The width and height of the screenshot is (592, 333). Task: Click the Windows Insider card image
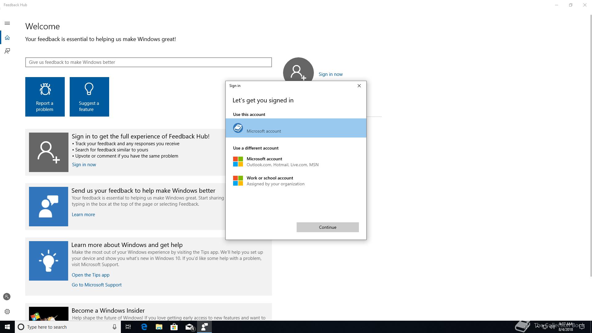tap(48, 314)
